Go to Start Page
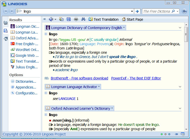This screenshot has height=139, width=190. tap(132, 19)
